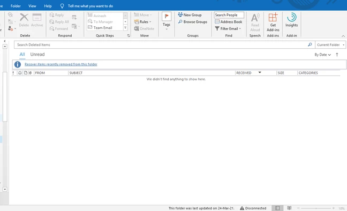Click the Disconnected status indicator
The height and width of the screenshot is (211, 347).
click(253, 208)
